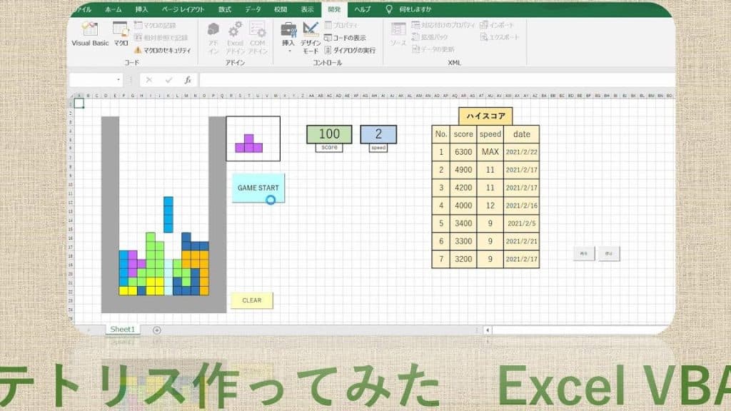Image resolution: width=731 pixels, height=411 pixels.
Task: Select the score 4000 cell
Action: coord(463,205)
